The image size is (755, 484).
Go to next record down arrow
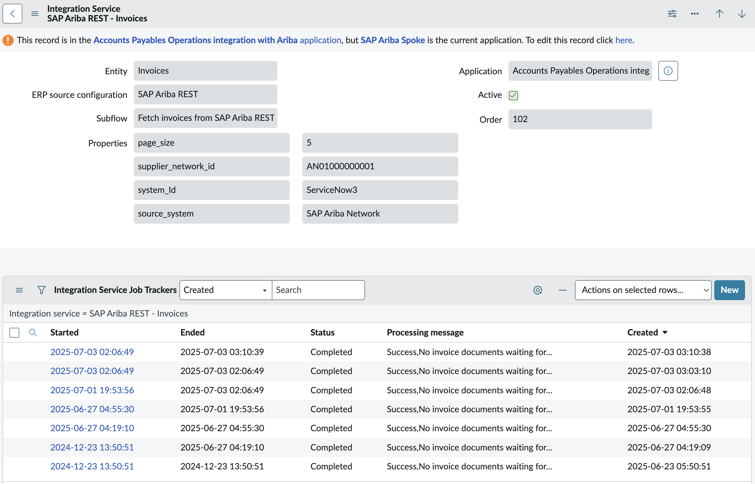click(x=742, y=14)
